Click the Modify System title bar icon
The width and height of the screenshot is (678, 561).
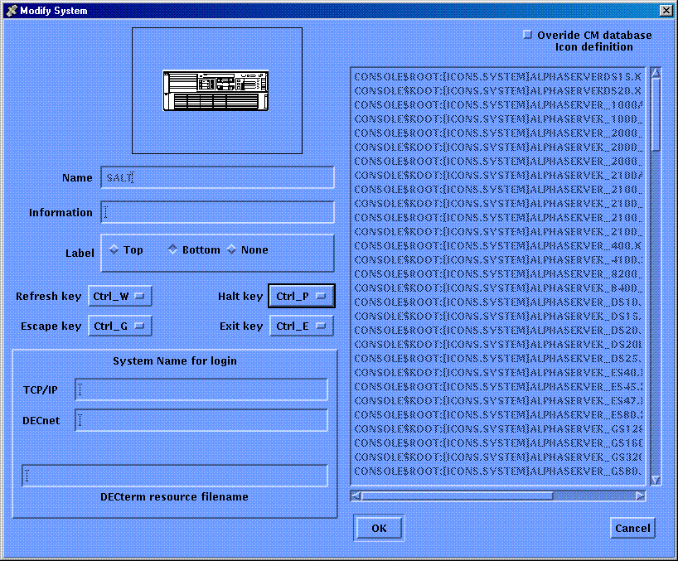pos(12,11)
